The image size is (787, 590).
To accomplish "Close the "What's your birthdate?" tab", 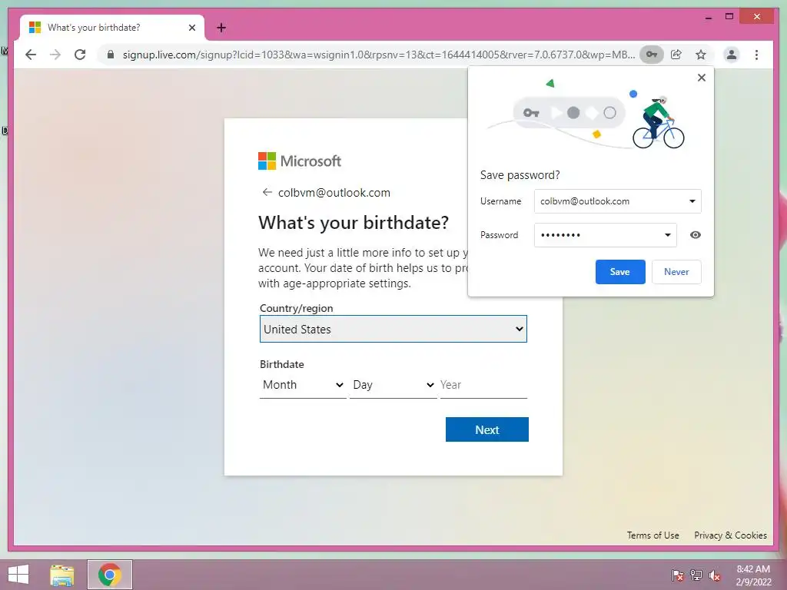I will point(191,28).
